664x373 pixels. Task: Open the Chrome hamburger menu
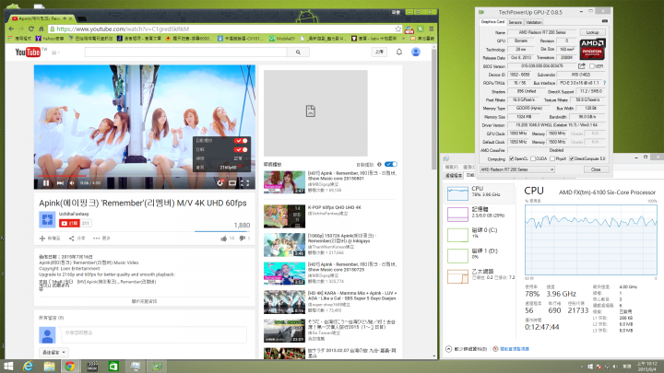click(431, 29)
